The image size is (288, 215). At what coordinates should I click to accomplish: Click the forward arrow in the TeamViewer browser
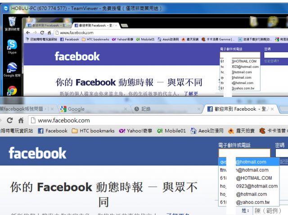pos(35,33)
